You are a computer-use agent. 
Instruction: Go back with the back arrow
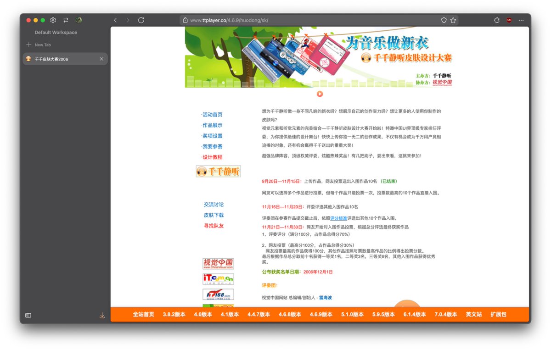115,20
